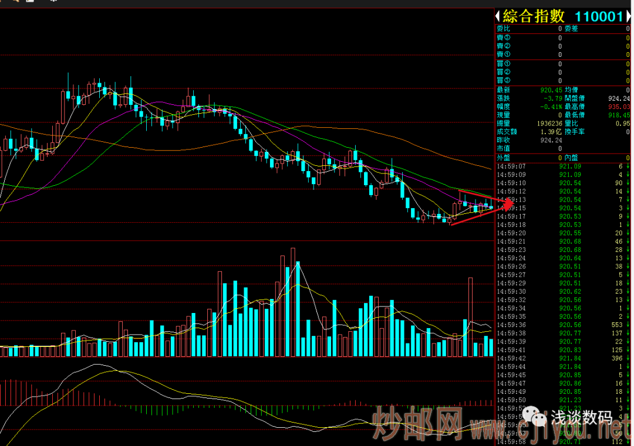Select the 最低價 value 918.45
The width and height of the screenshot is (634, 446).
coord(619,115)
